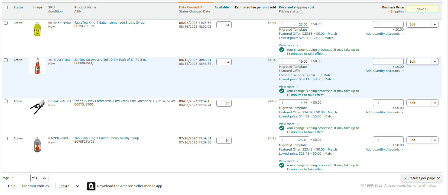Match the Featured Offer $23.56 for Lemonade Syrup
This screenshot has height=195, width=448.
click(x=332, y=34)
